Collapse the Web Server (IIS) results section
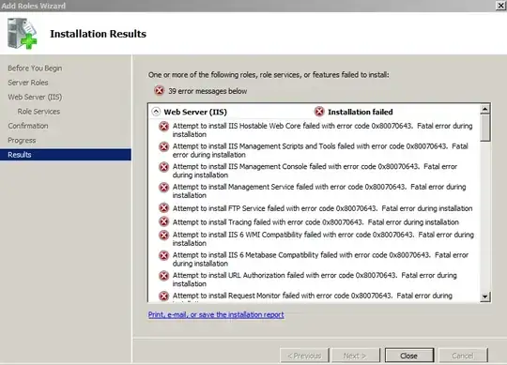This screenshot has width=507, height=365. pyautogui.click(x=156, y=112)
